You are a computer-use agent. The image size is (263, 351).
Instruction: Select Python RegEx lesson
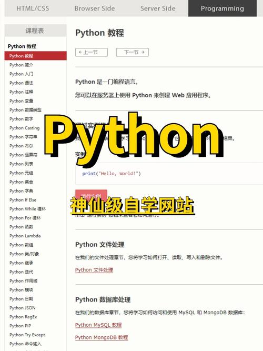point(23,317)
